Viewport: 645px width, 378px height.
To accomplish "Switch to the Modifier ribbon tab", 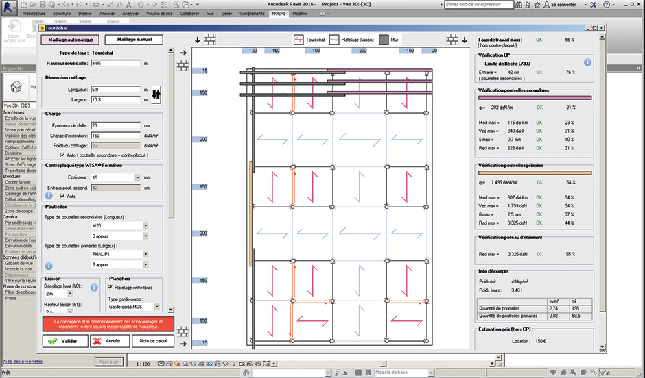I will pyautogui.click(x=300, y=14).
